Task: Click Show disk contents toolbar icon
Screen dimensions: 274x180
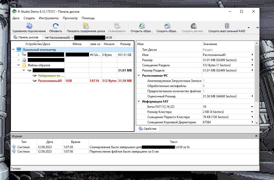Action: point(86,26)
